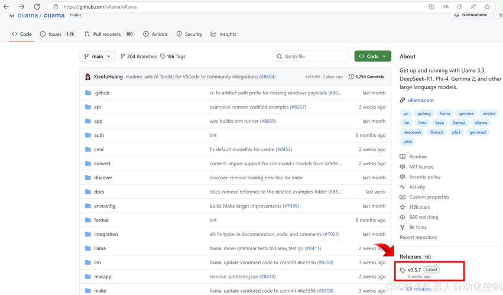Switch to the Pull requests tab

(x=109, y=34)
